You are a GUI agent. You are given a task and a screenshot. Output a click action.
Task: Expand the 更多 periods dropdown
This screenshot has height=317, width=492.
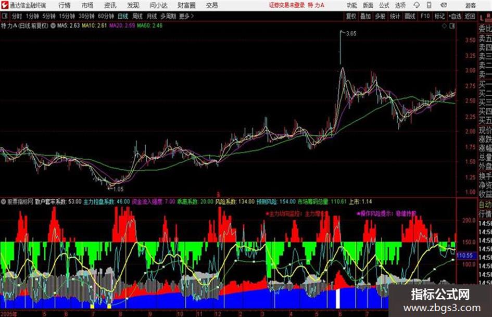click(186, 16)
